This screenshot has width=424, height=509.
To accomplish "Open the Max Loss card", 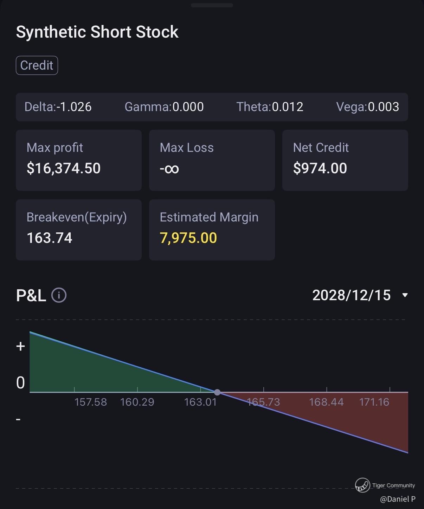I will [x=212, y=160].
